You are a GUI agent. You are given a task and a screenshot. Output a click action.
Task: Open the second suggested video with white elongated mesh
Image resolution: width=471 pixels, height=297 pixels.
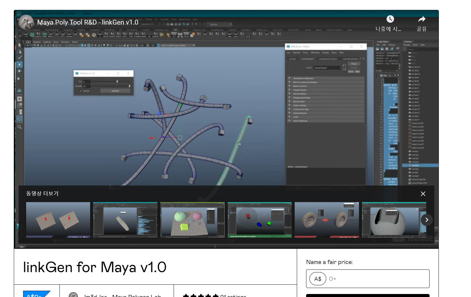coord(125,220)
